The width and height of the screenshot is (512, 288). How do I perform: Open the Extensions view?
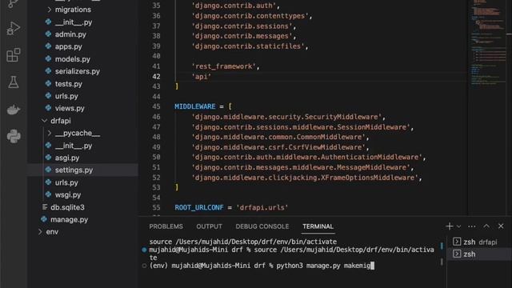14,55
